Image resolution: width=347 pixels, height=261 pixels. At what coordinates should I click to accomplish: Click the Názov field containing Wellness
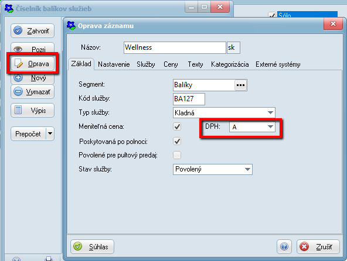(x=175, y=47)
